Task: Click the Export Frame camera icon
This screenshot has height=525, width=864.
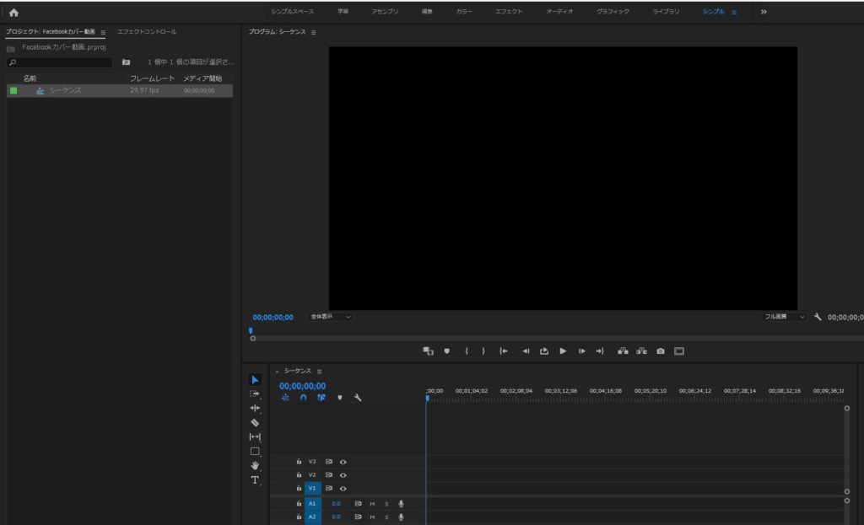Action: [661, 351]
